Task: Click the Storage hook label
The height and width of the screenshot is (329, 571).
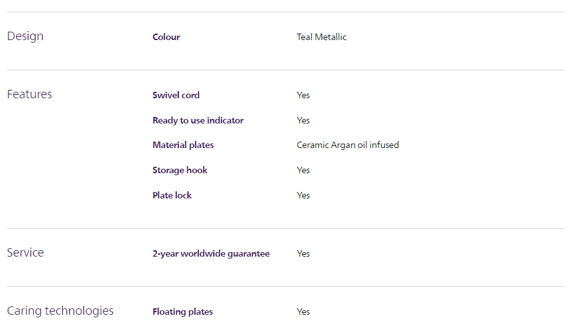Action: pyautogui.click(x=180, y=170)
